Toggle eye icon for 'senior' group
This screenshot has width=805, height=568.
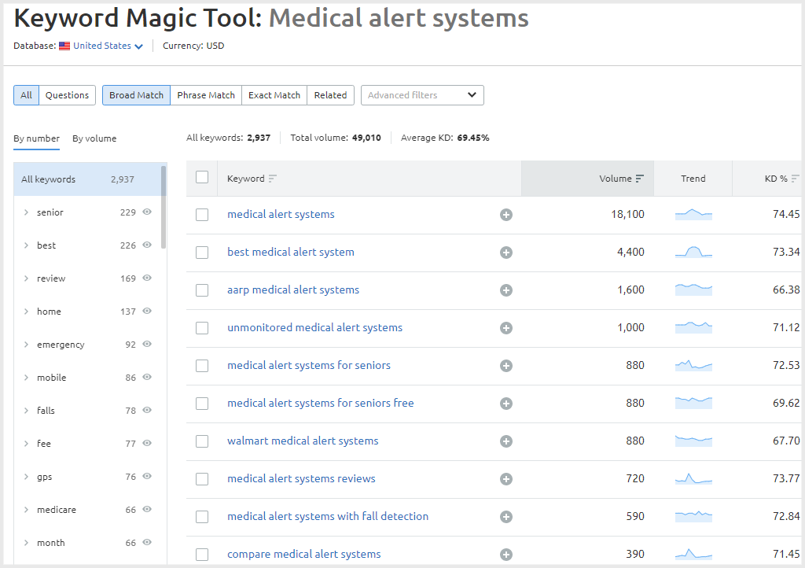(x=147, y=212)
